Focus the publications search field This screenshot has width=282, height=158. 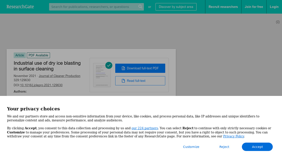(x=93, y=7)
